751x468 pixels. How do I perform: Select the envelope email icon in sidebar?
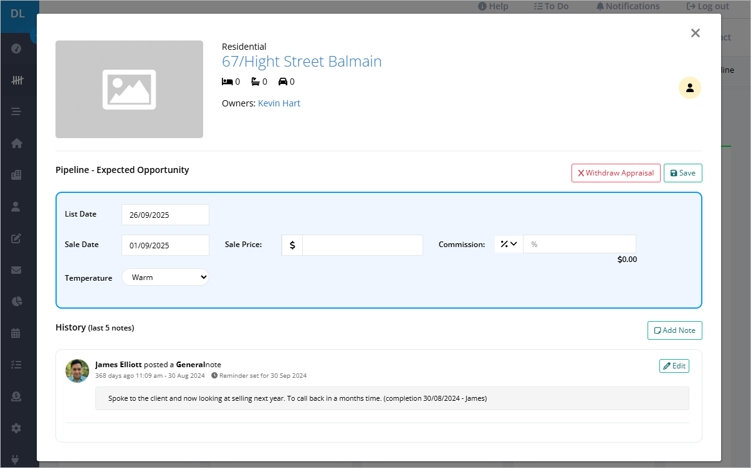click(17, 269)
